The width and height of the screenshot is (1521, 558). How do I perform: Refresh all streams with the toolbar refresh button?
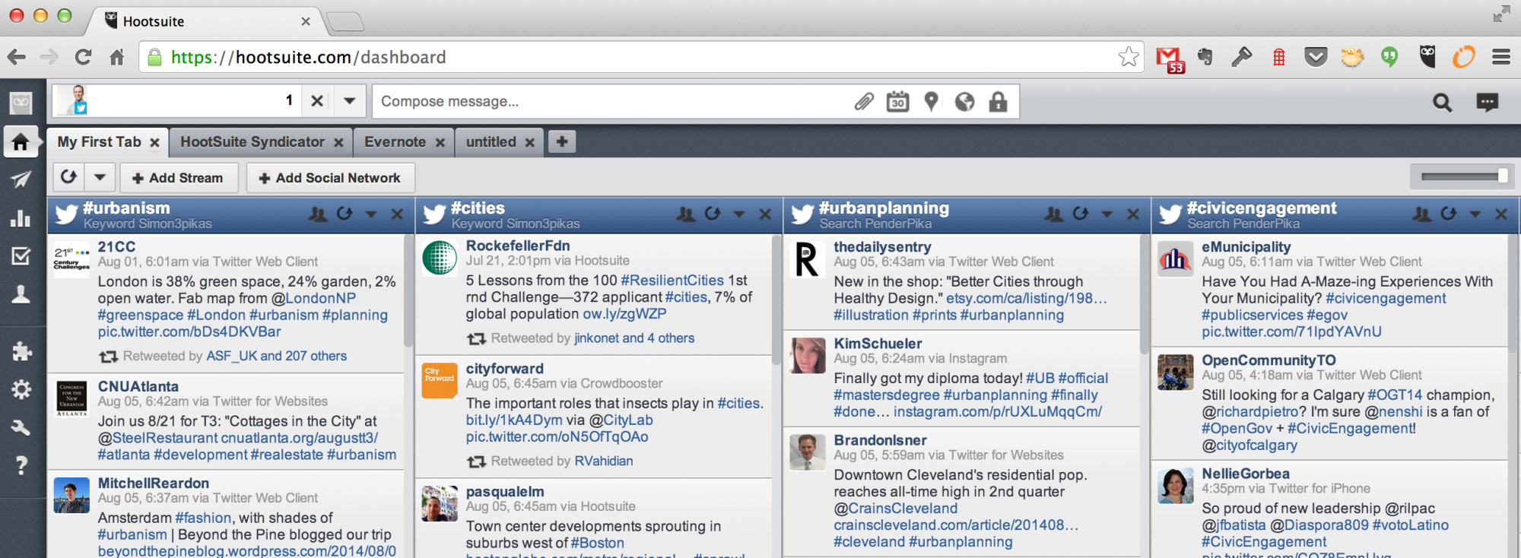[68, 177]
